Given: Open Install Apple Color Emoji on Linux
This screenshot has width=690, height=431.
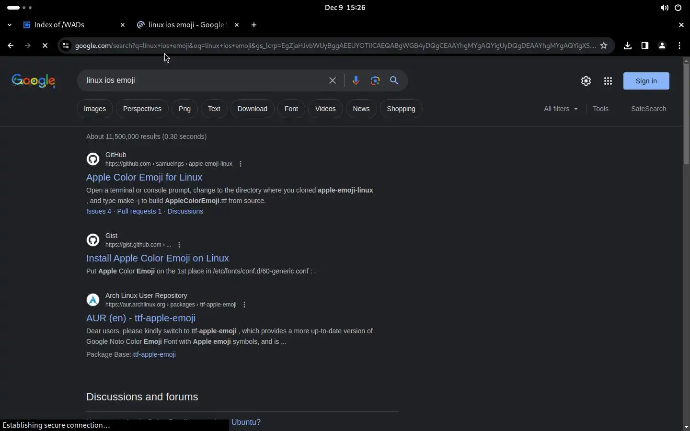Looking at the screenshot, I should tap(158, 258).
